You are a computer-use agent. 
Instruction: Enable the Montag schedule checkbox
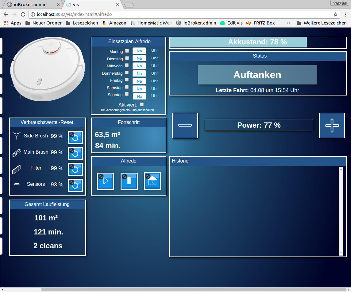click(x=127, y=51)
